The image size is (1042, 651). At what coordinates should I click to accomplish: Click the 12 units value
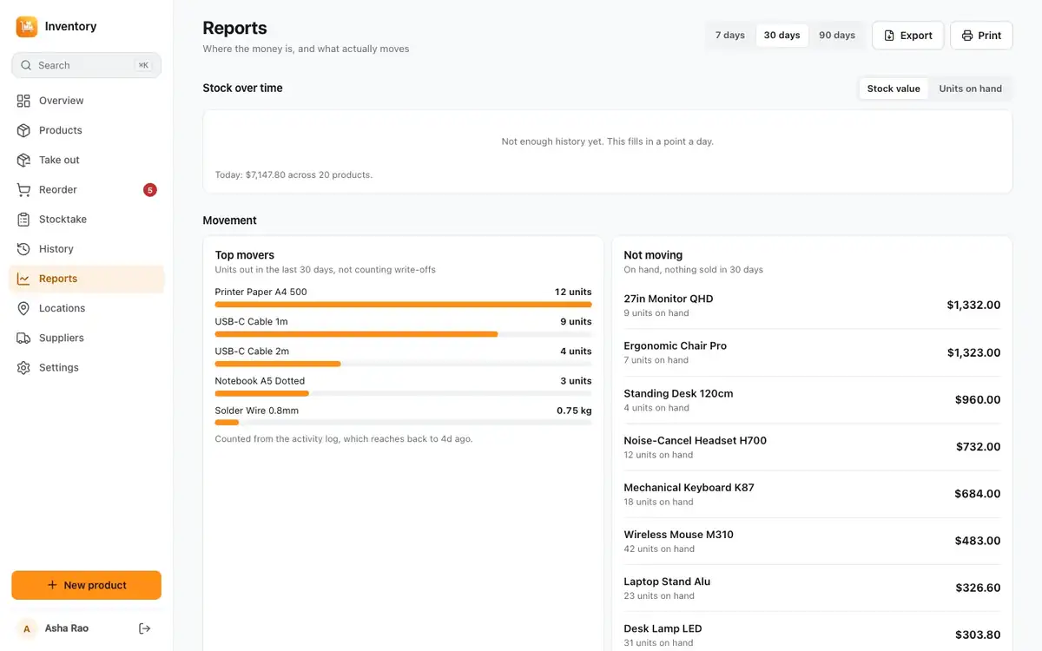tap(573, 293)
